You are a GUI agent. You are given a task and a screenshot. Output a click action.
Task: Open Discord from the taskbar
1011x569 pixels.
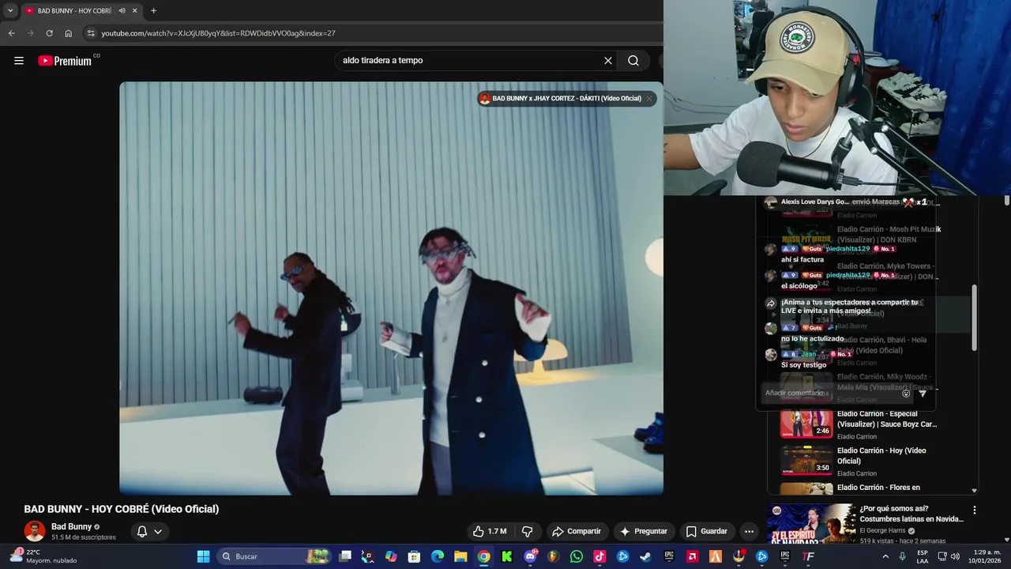click(x=530, y=556)
